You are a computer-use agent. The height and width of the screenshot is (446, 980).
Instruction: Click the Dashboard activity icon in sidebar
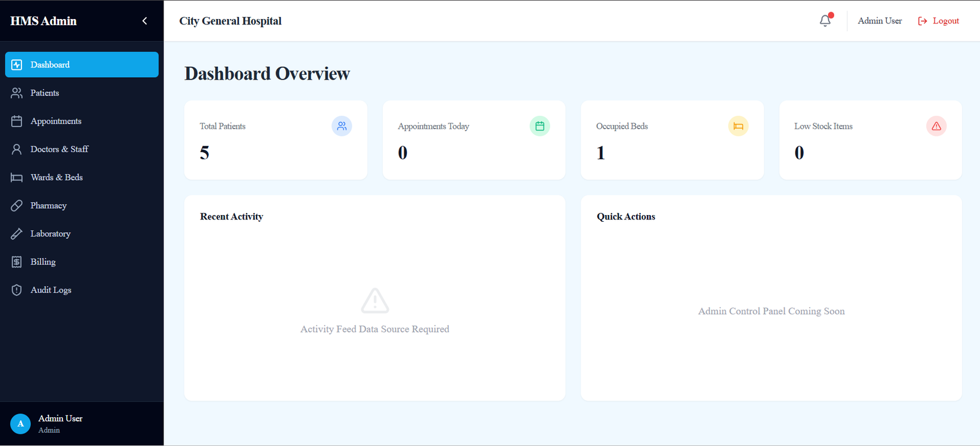17,64
